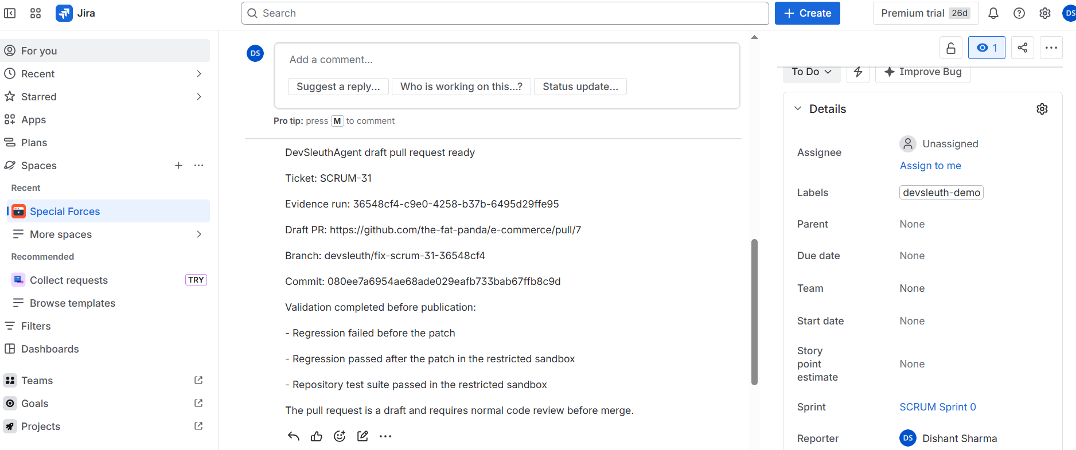The height and width of the screenshot is (450, 1076).
Task: Collapse the sidebar with the panel toggle icon
Action: [10, 13]
